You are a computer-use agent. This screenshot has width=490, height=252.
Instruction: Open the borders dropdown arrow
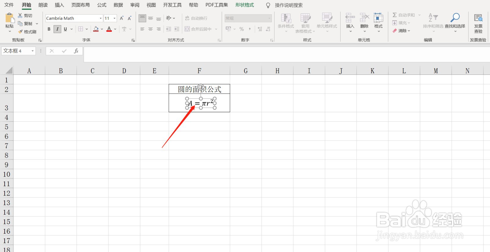(x=87, y=29)
